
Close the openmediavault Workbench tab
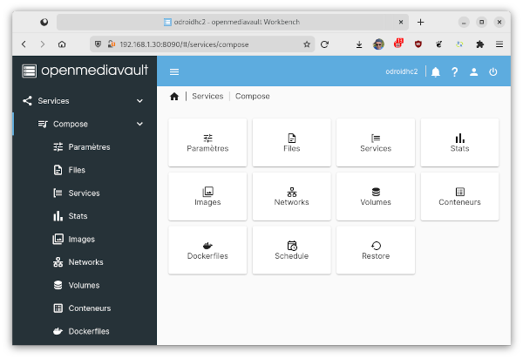[x=401, y=22]
